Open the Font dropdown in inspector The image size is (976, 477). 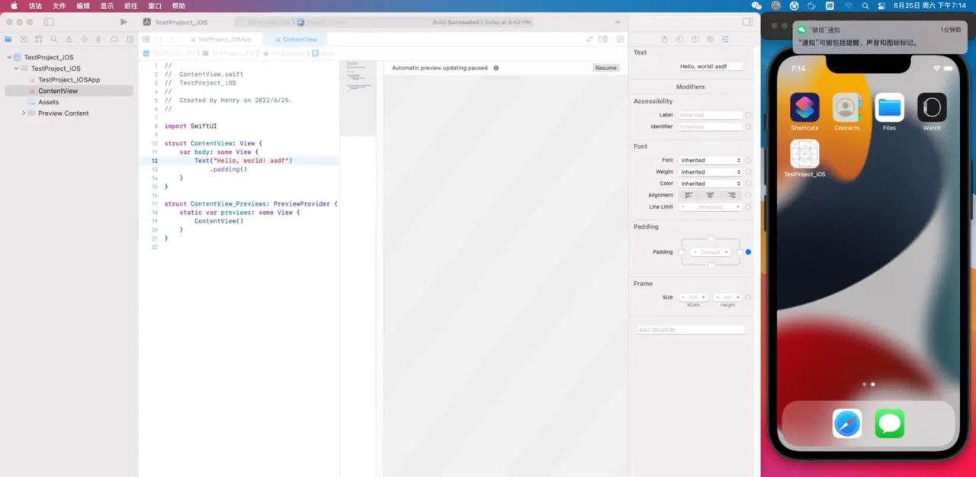[710, 161]
